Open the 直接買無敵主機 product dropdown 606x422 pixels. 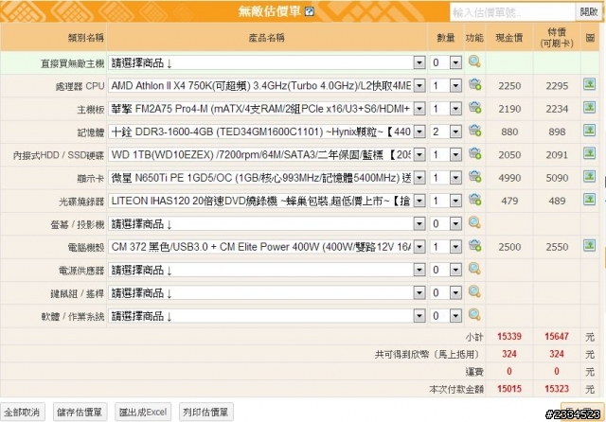coord(267,62)
